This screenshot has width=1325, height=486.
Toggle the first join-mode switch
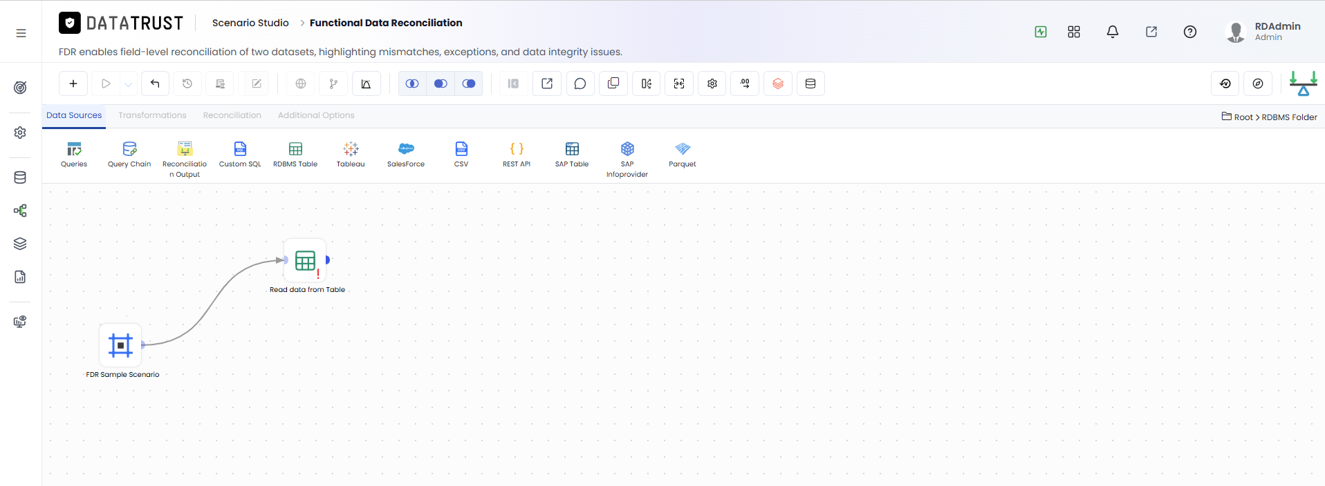click(412, 84)
